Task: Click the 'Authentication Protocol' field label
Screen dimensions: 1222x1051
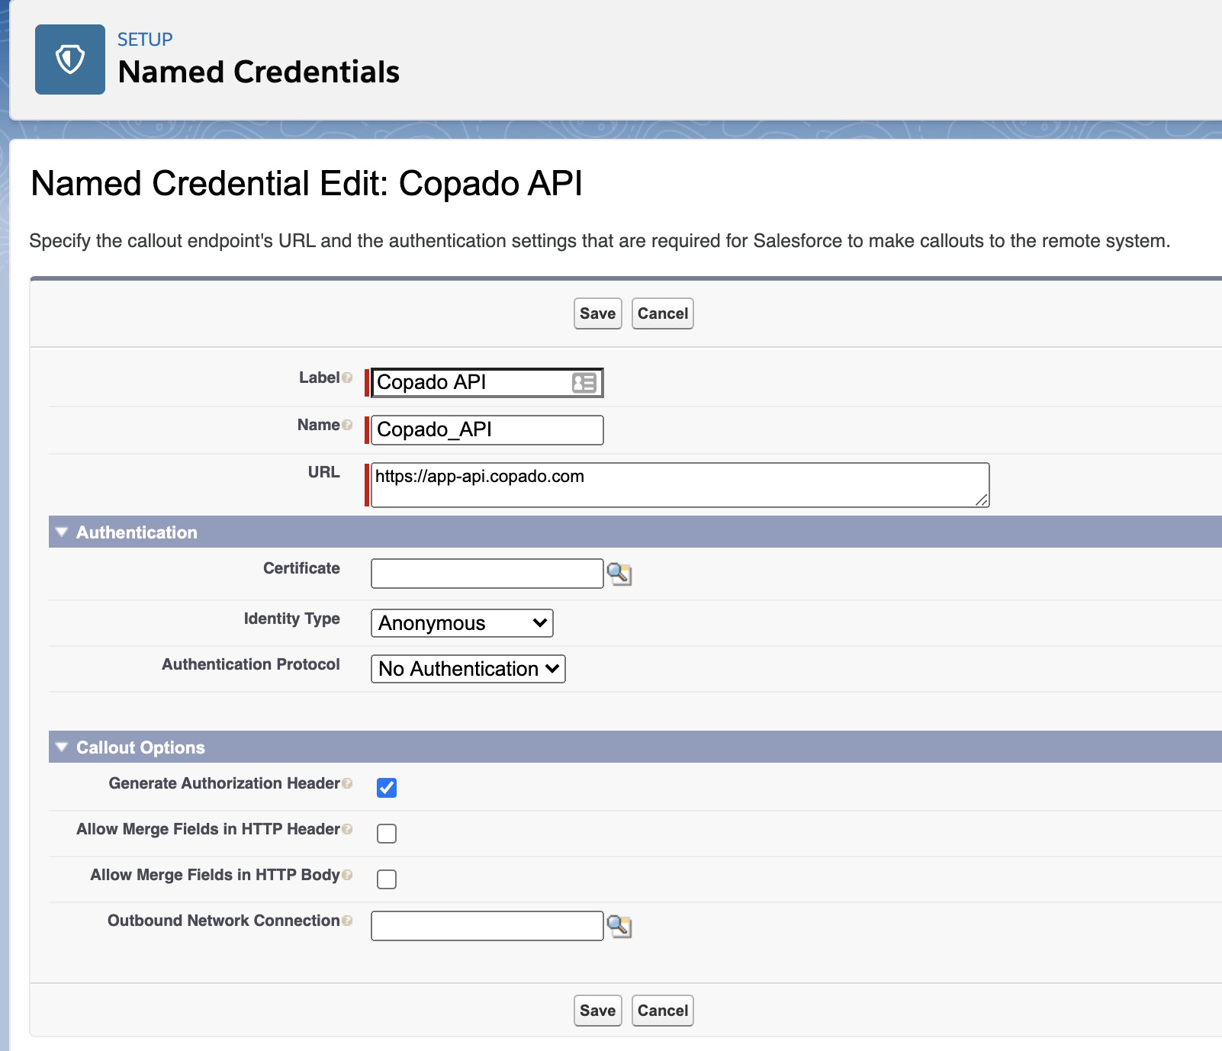Action: pos(251,664)
